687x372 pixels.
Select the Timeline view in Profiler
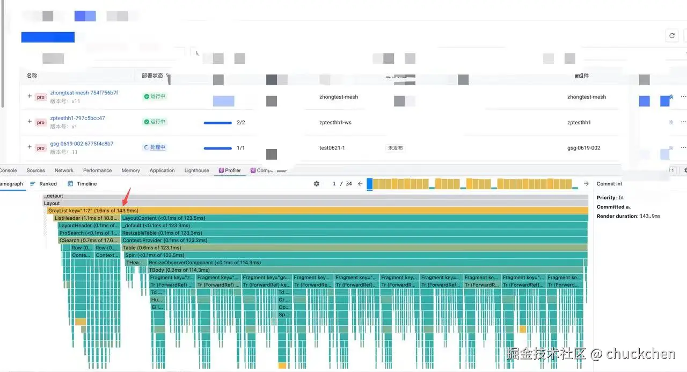pos(82,184)
